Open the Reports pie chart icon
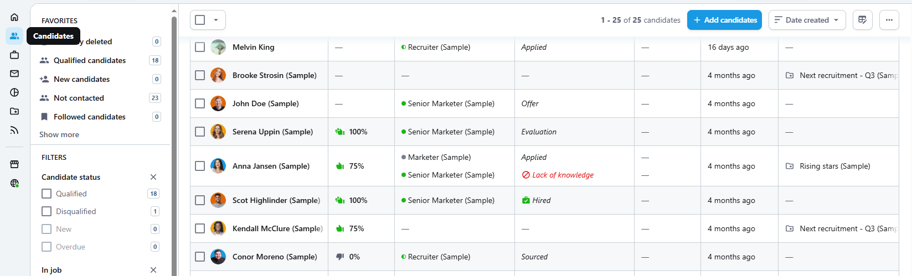The height and width of the screenshot is (276, 912). click(14, 92)
